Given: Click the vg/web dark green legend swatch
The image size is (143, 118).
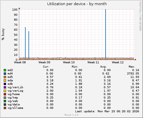Looking at the screenshot, I should pos(5,101).
